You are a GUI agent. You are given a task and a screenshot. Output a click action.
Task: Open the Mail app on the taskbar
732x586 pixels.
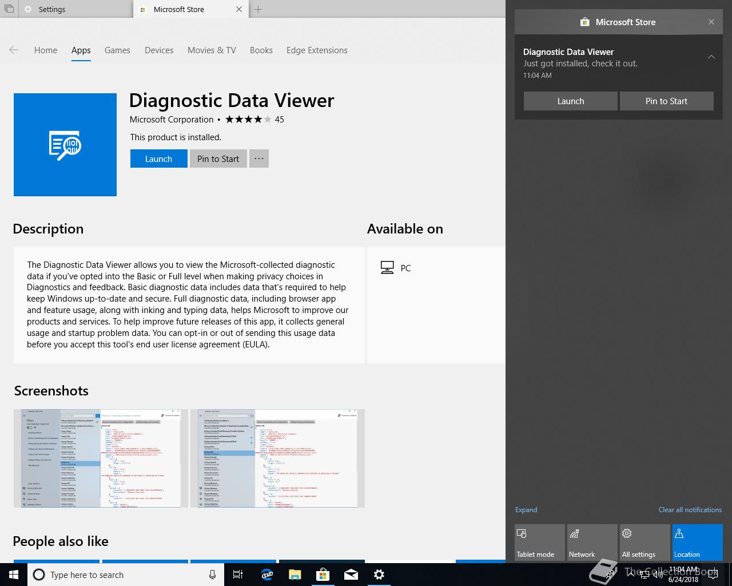point(351,575)
